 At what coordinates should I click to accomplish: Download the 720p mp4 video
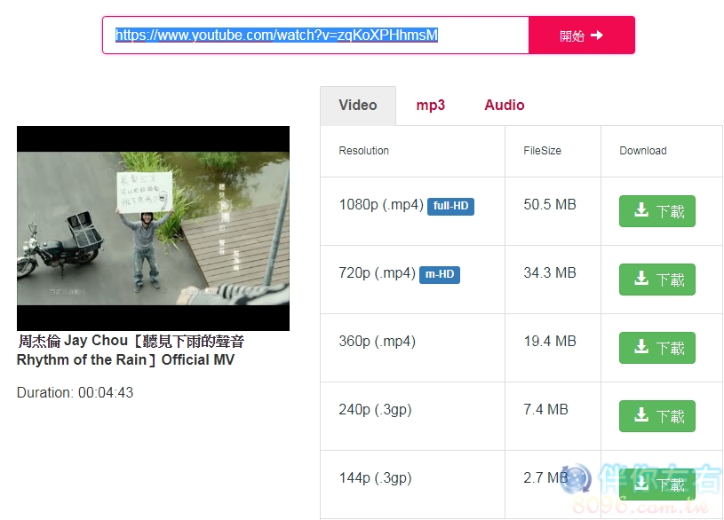click(657, 280)
